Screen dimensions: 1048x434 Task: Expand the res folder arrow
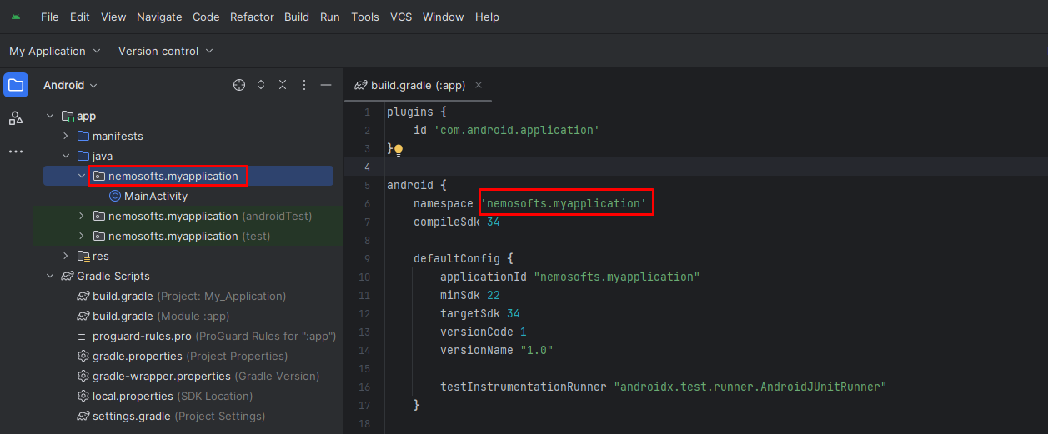click(x=66, y=256)
